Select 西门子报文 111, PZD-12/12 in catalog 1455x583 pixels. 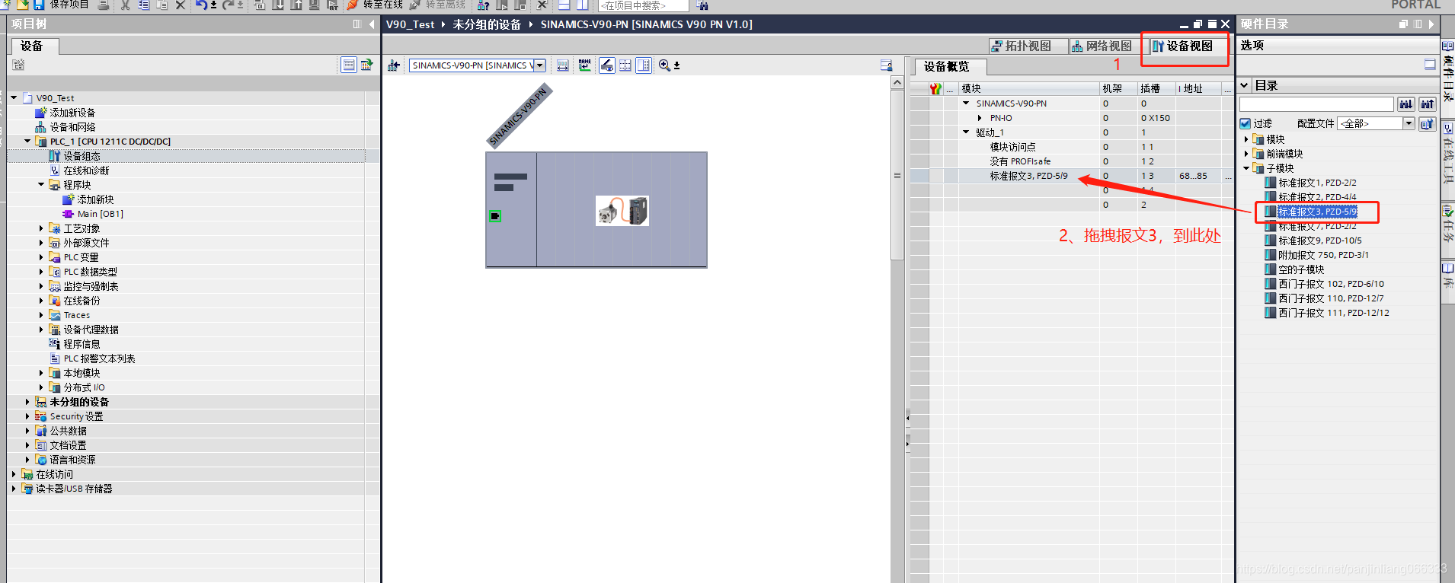point(1334,313)
